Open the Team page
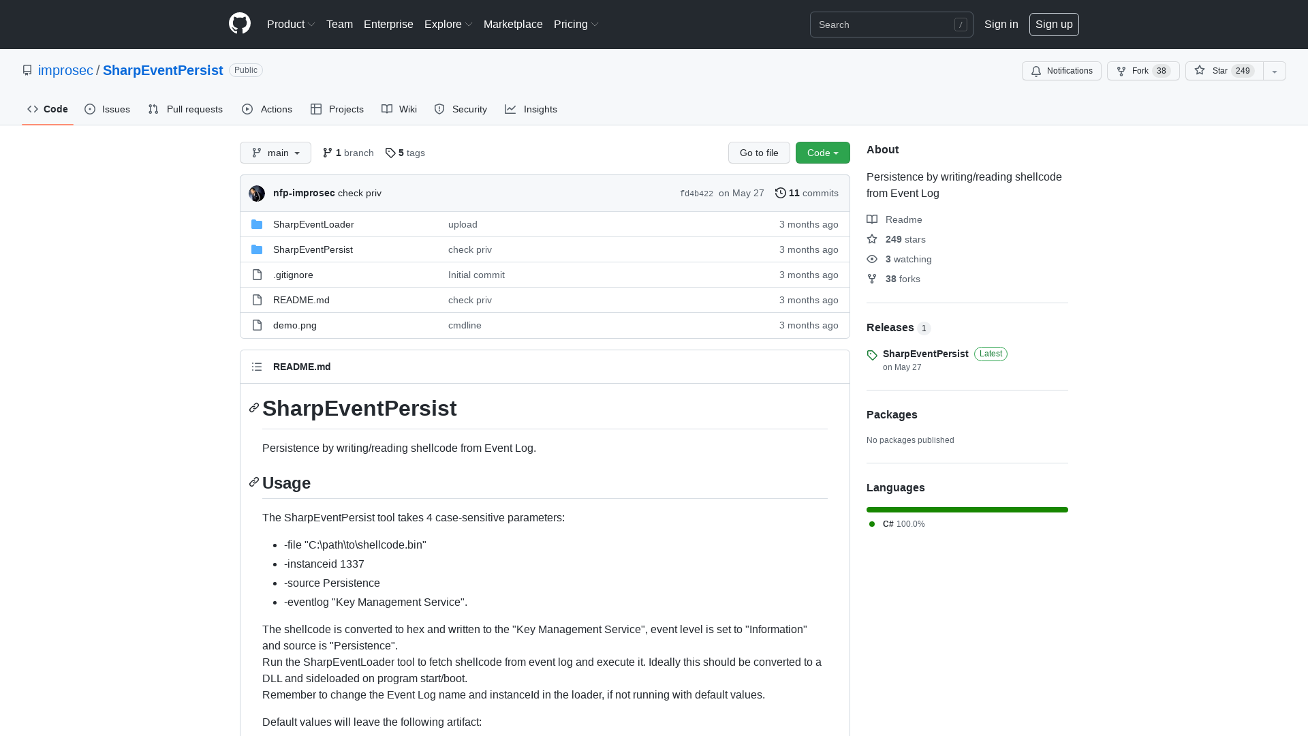Image resolution: width=1308 pixels, height=736 pixels. 339,24
